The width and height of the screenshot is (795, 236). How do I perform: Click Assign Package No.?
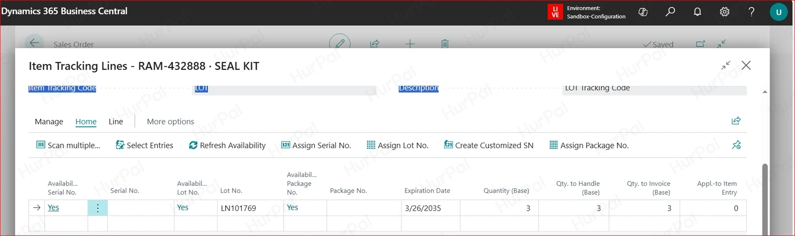coord(589,145)
